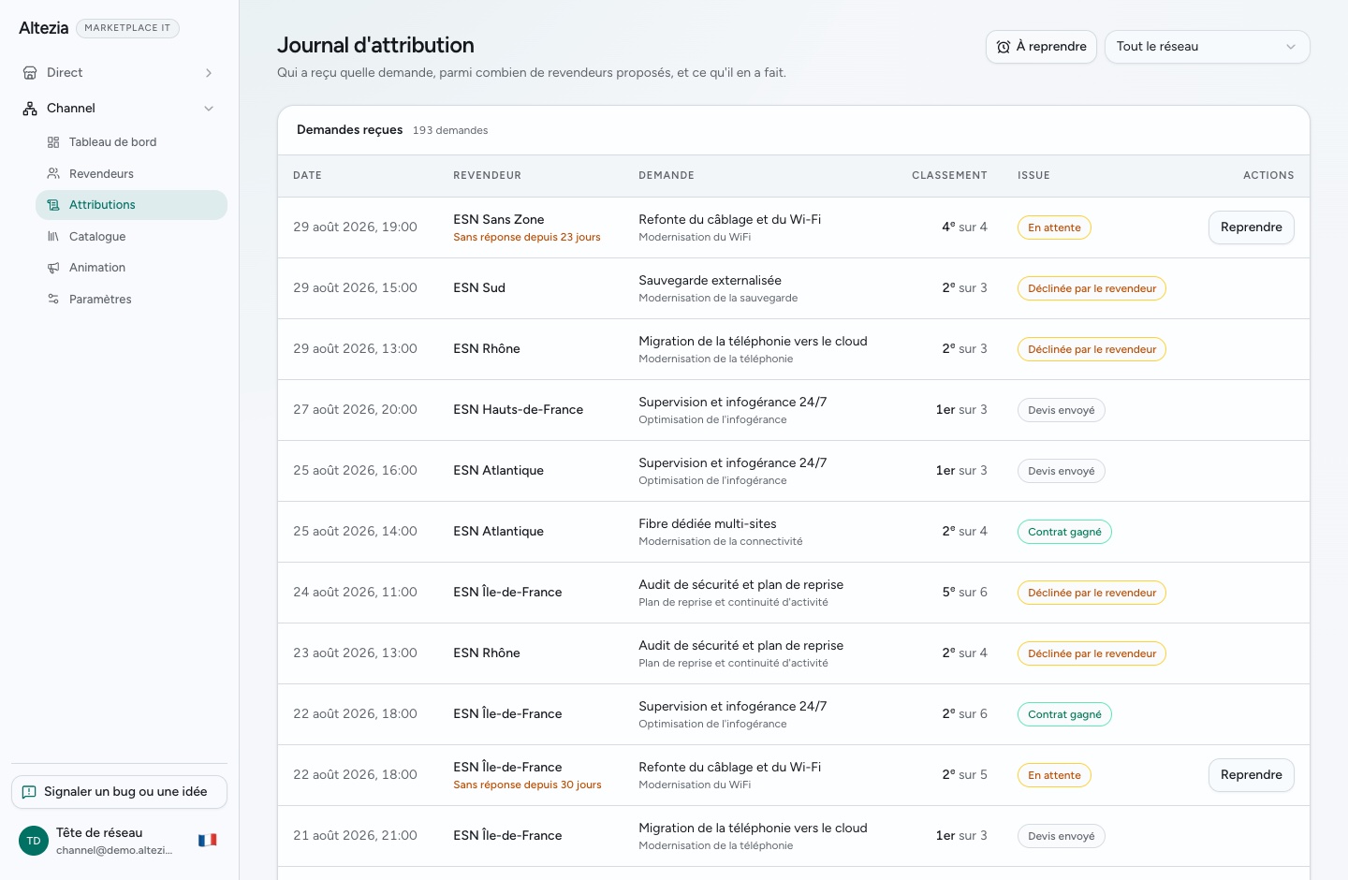Collapse the Channel menu chevron
1348x880 pixels.
pyautogui.click(x=209, y=109)
